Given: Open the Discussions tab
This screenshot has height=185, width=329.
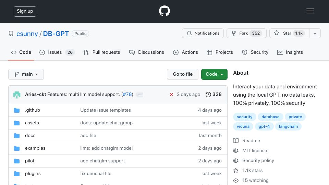Looking at the screenshot, I should click(147, 52).
